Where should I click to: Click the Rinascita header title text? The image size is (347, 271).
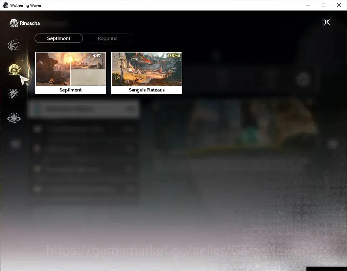30,23
